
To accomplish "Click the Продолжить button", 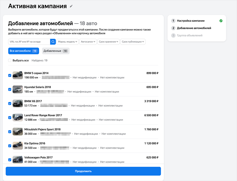I will click(x=83, y=171).
